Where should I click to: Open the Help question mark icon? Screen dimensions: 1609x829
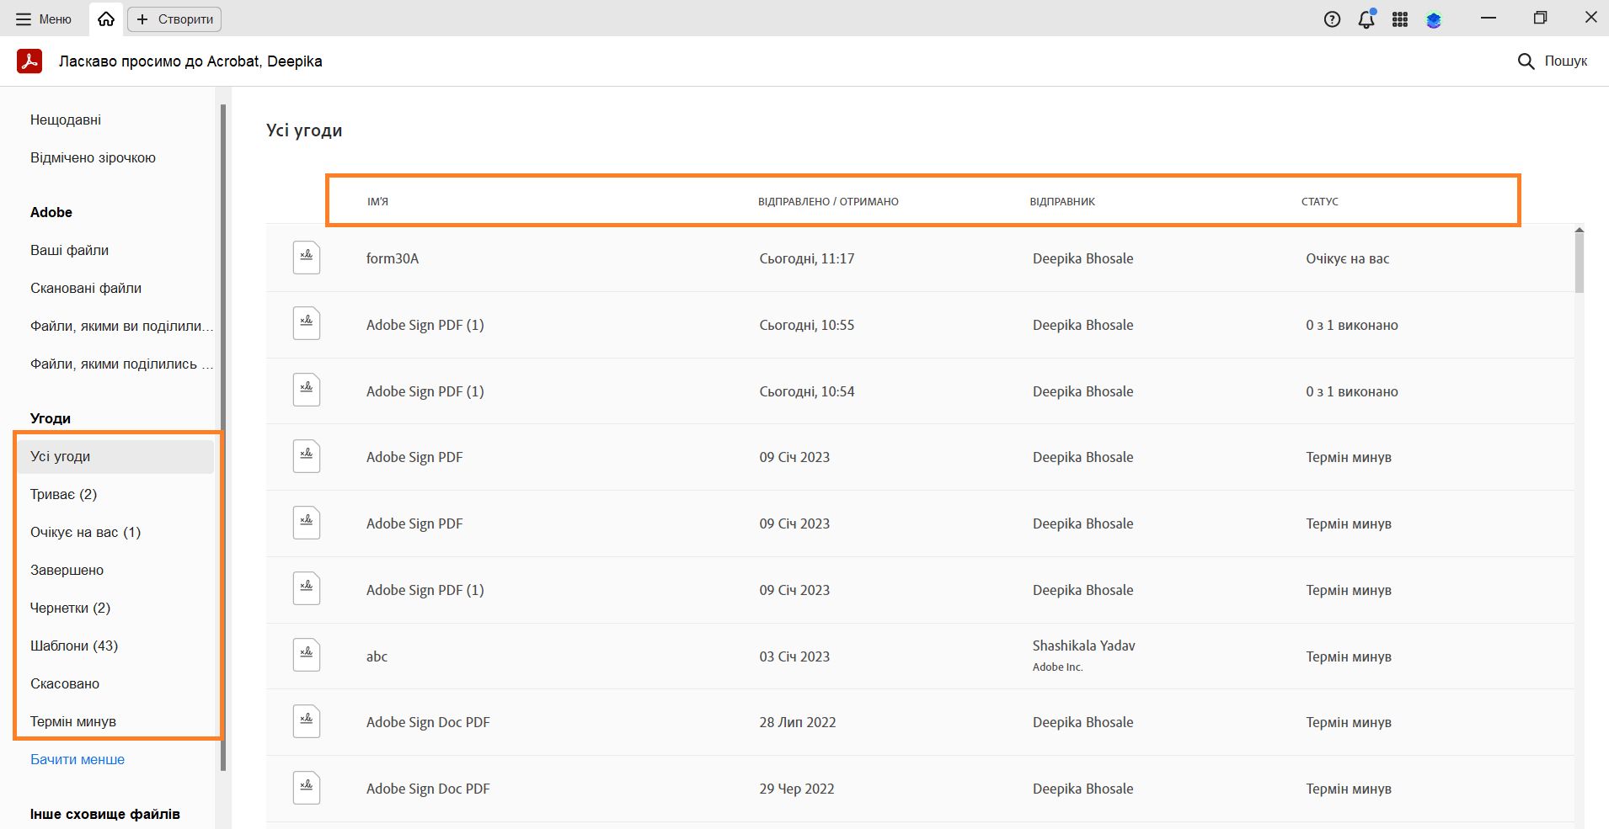point(1332,19)
